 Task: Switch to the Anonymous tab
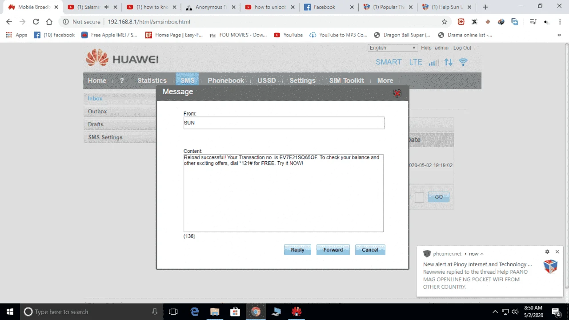pos(209,7)
